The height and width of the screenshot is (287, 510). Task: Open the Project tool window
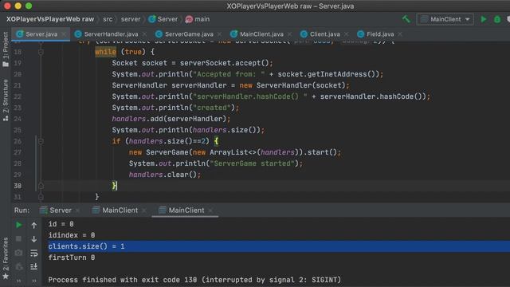tap(6, 49)
